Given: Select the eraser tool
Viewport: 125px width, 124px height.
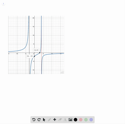Looking at the screenshot, I should tap(60, 120).
